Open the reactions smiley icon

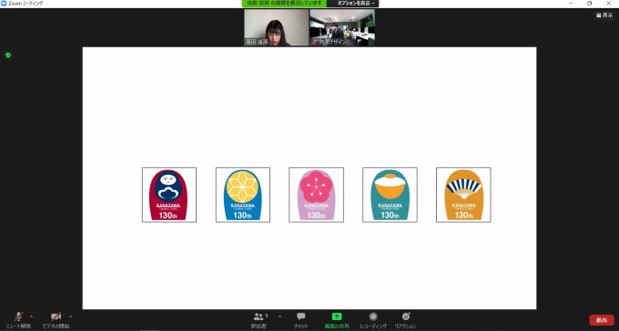point(405,316)
